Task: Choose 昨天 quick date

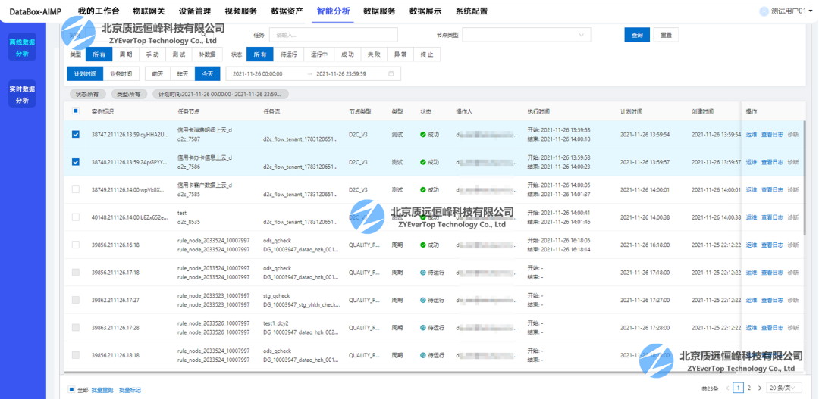Action: (183, 74)
